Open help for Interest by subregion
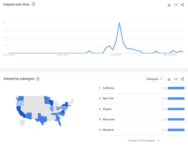 (38, 79)
